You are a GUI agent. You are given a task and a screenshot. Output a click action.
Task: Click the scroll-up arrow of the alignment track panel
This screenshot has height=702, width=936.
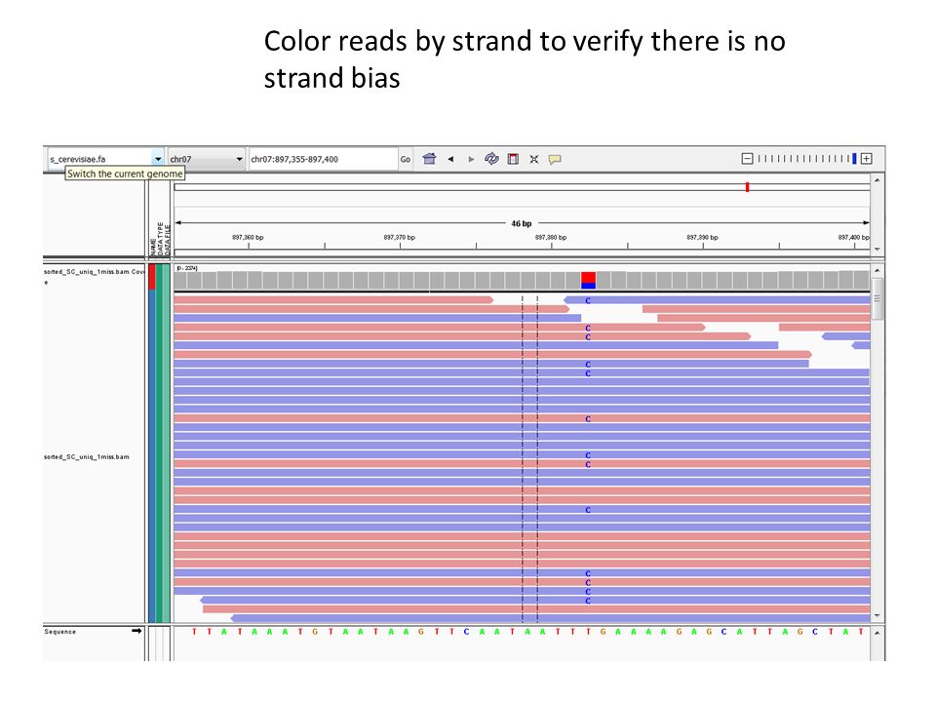[x=877, y=270]
